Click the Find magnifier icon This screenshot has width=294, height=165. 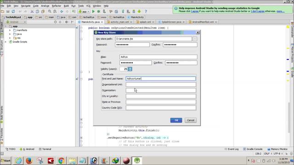coord(50,11)
